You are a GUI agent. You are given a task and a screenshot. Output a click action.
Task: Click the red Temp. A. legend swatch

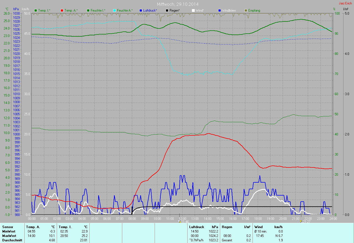pyautogui.click(x=62, y=10)
